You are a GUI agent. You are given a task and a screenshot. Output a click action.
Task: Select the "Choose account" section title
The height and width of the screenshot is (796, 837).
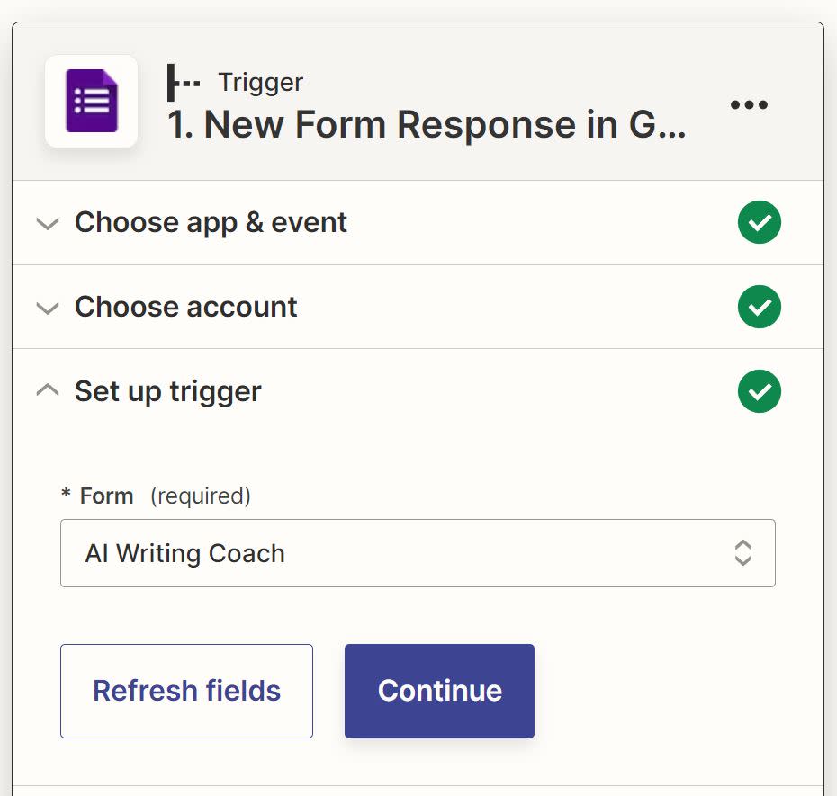(x=185, y=308)
